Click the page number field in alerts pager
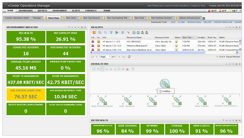This screenshot has height=138, width=244. point(108,57)
